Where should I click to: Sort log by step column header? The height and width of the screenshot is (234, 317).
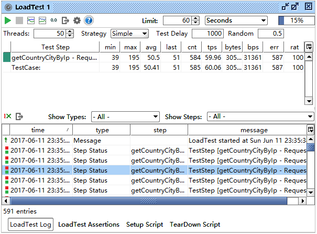159,130
